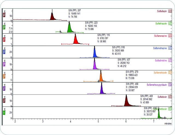Select the Sulfathiazole trace name
This screenshot has width=175, height=135.
[161, 24]
